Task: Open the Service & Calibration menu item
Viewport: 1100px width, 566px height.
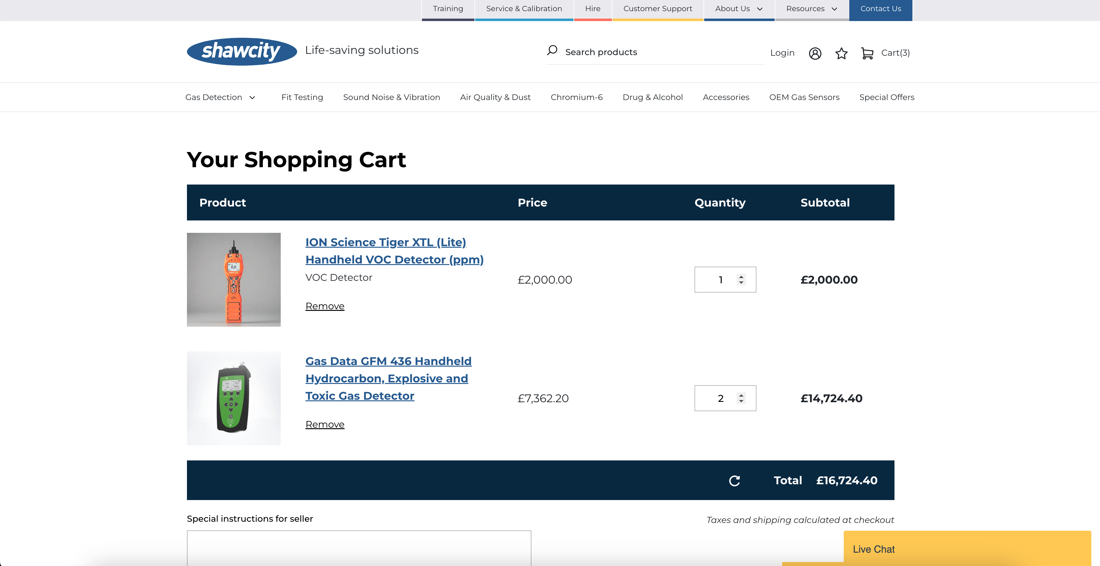Action: (x=524, y=8)
